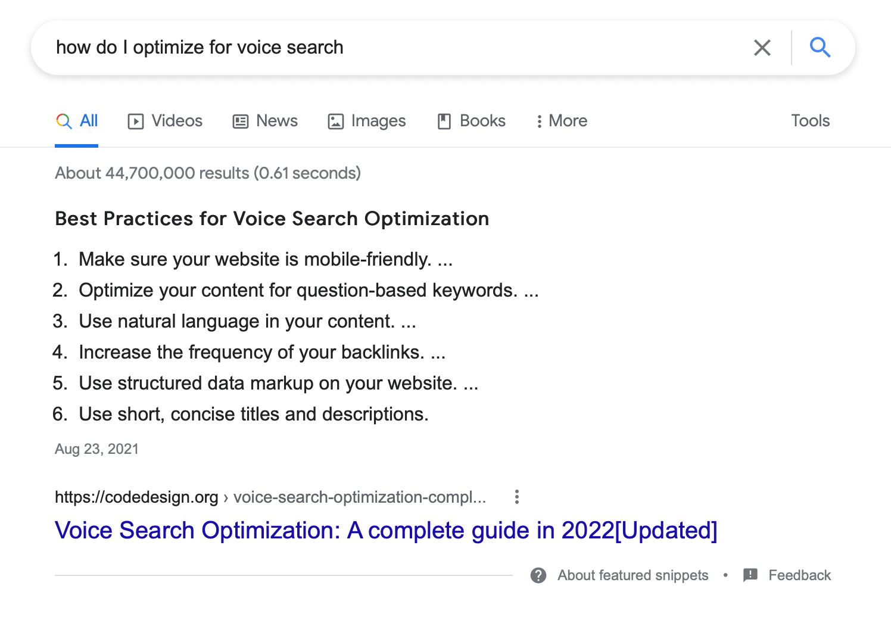Click the colorful search icon on the All tab
The height and width of the screenshot is (623, 891).
pos(63,120)
